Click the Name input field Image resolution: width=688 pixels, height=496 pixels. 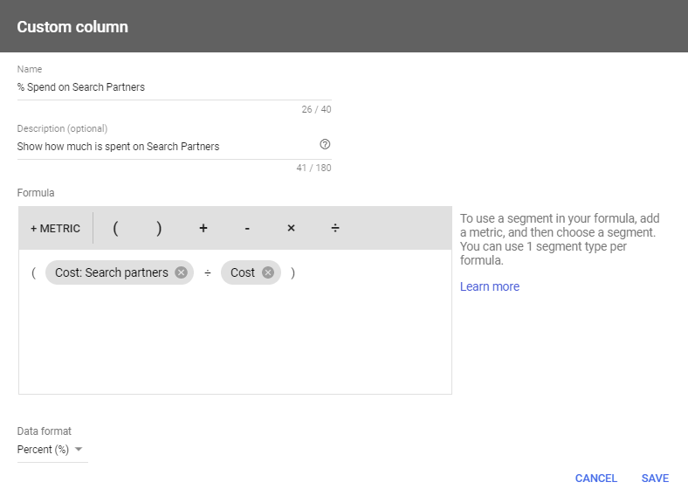coord(175,87)
